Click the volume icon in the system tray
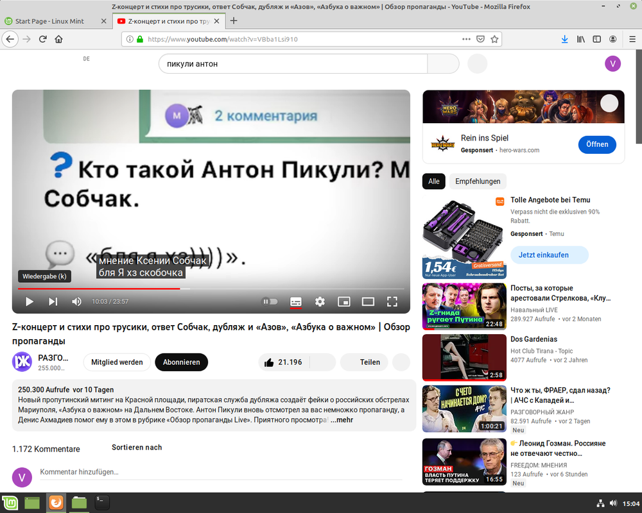Image resolution: width=642 pixels, height=513 pixels. pos(613,503)
